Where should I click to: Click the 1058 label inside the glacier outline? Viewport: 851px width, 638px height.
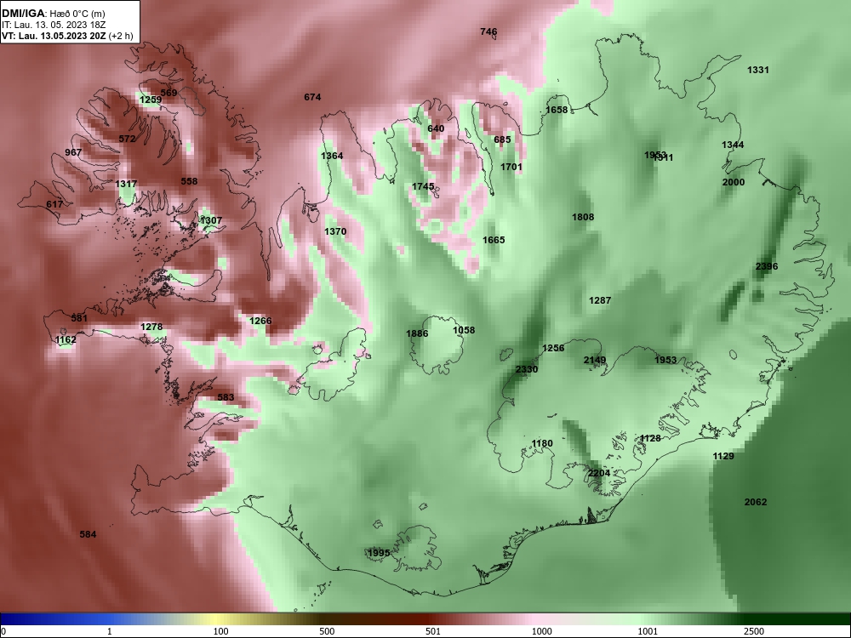464,330
